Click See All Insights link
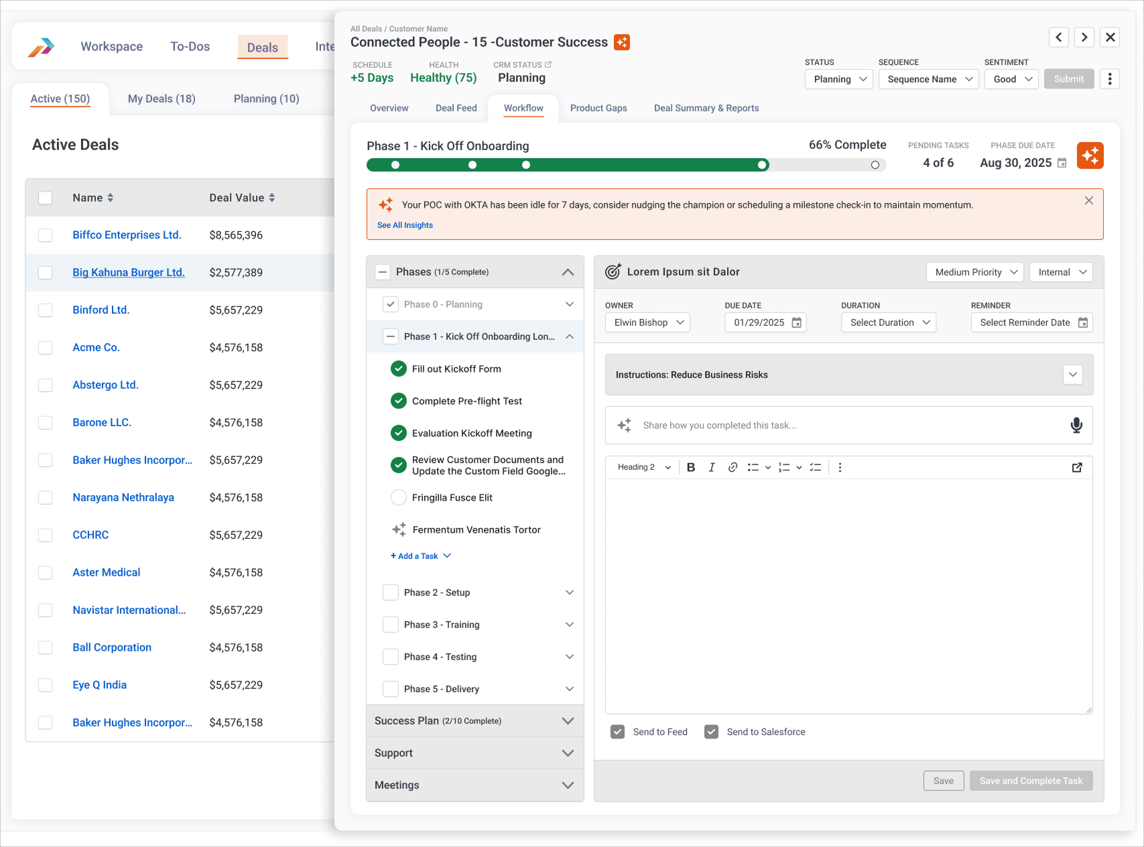Screen dimensions: 1144x847 pos(405,225)
